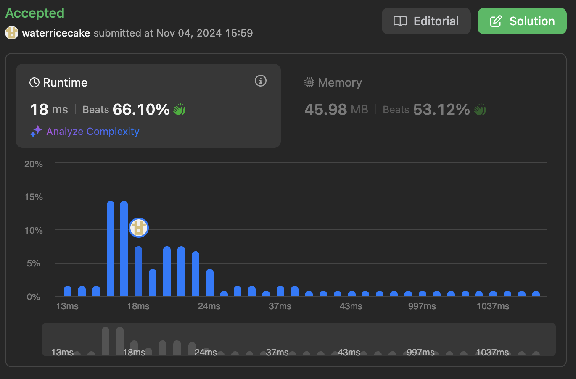Click the gray range overview strip below the chart
The height and width of the screenshot is (379, 576).
[x=299, y=340]
